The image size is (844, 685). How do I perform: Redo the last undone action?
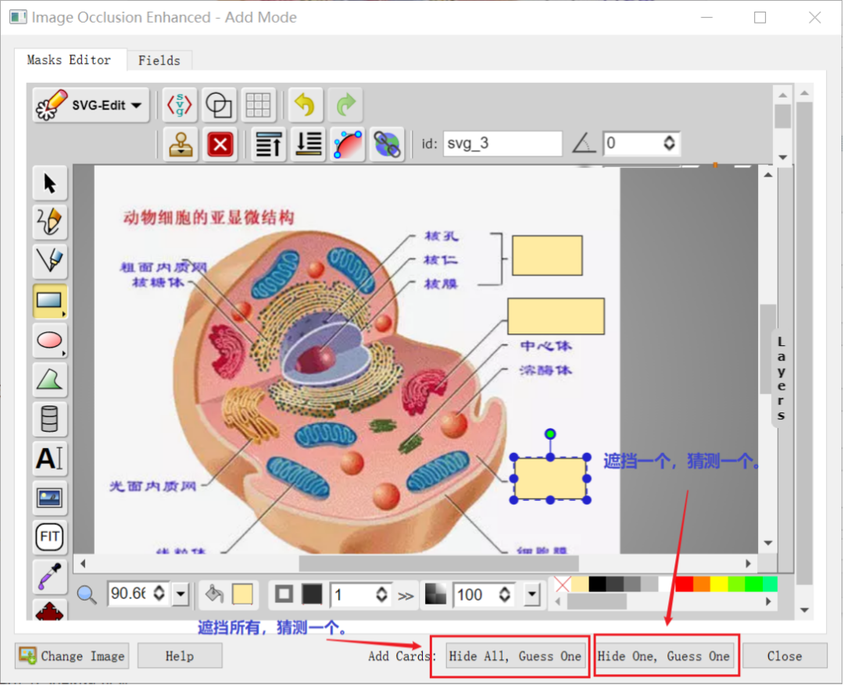tap(345, 105)
